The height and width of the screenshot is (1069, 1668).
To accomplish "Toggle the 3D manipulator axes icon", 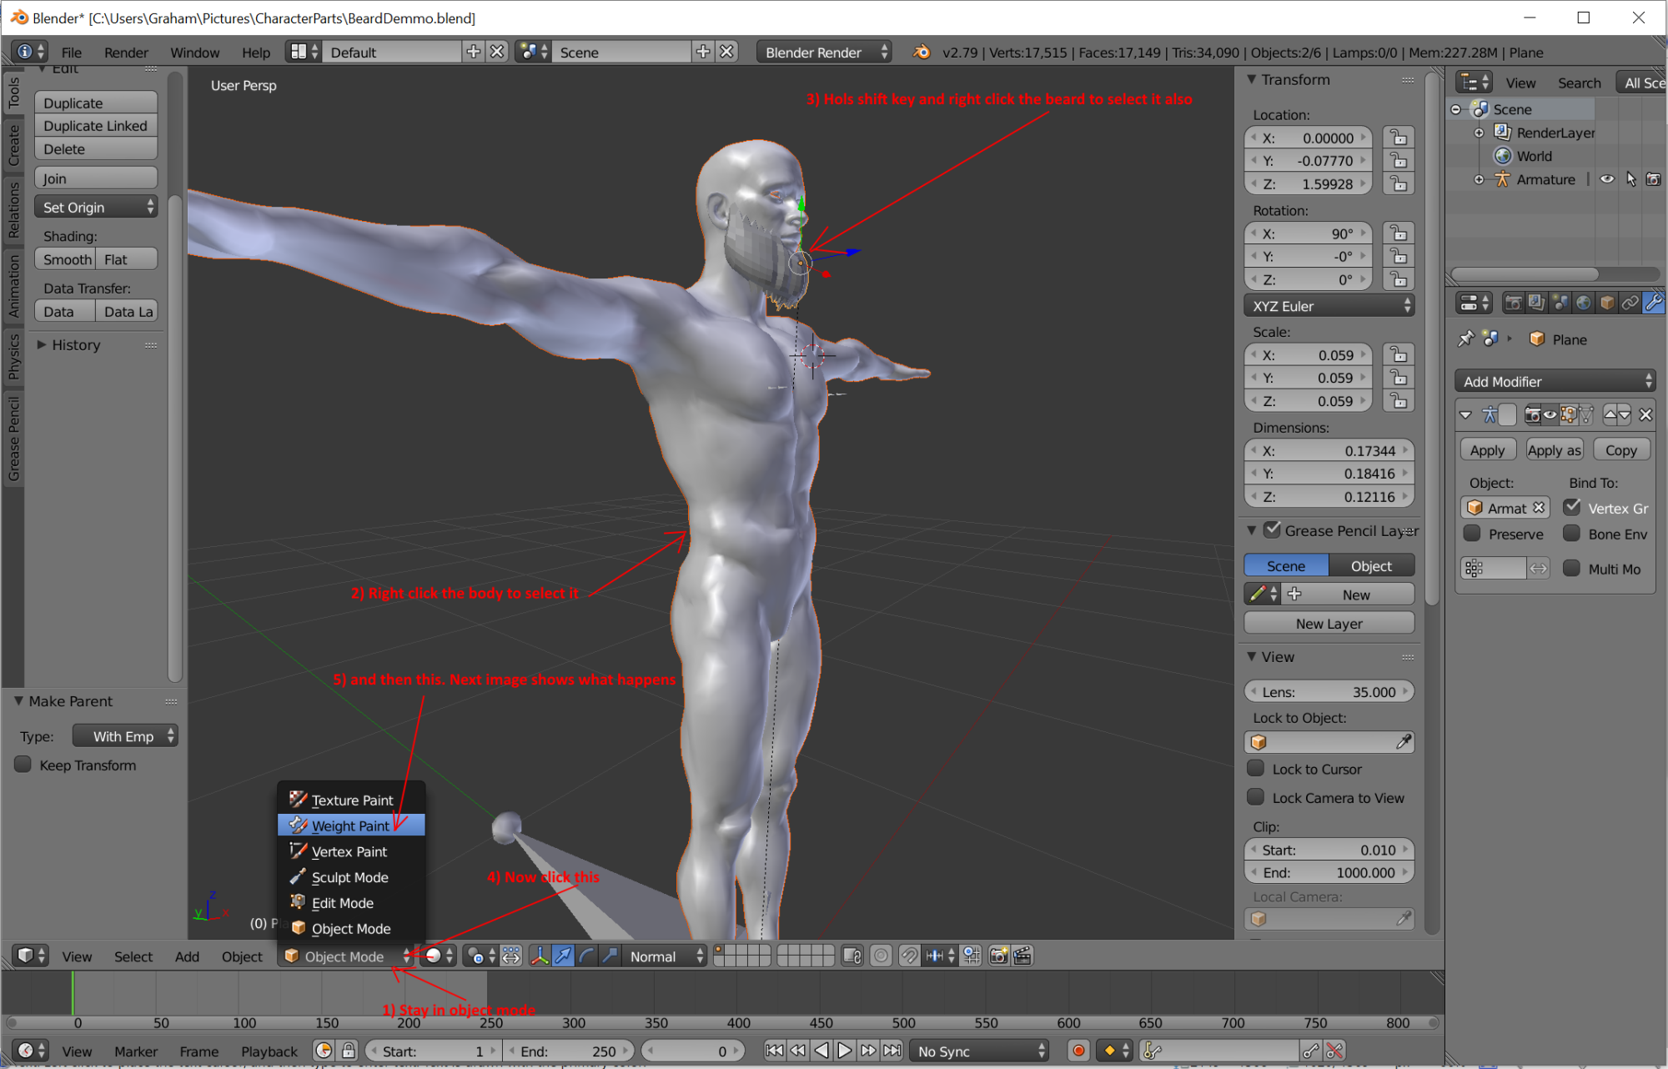I will click(540, 956).
